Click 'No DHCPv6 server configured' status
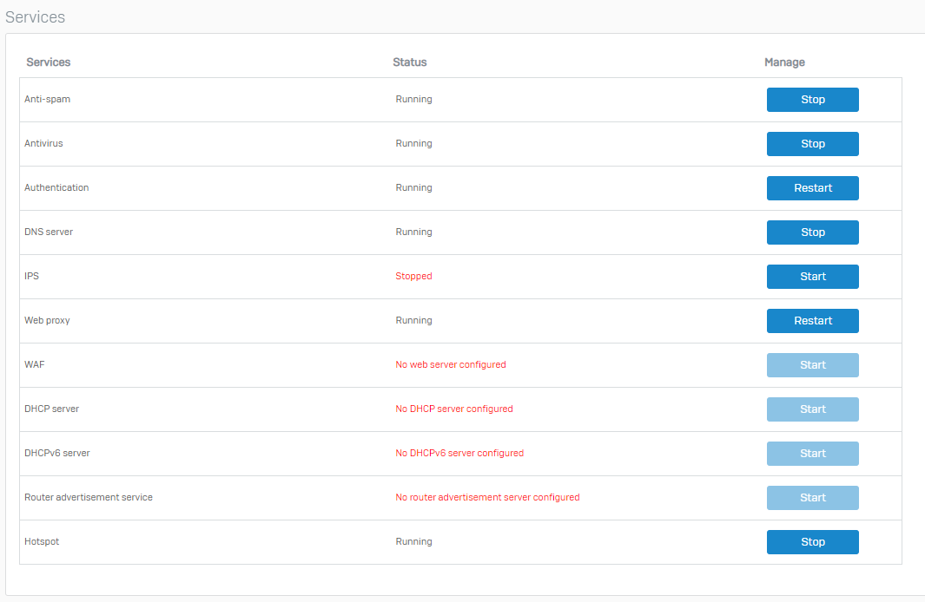This screenshot has width=925, height=602. (x=459, y=453)
